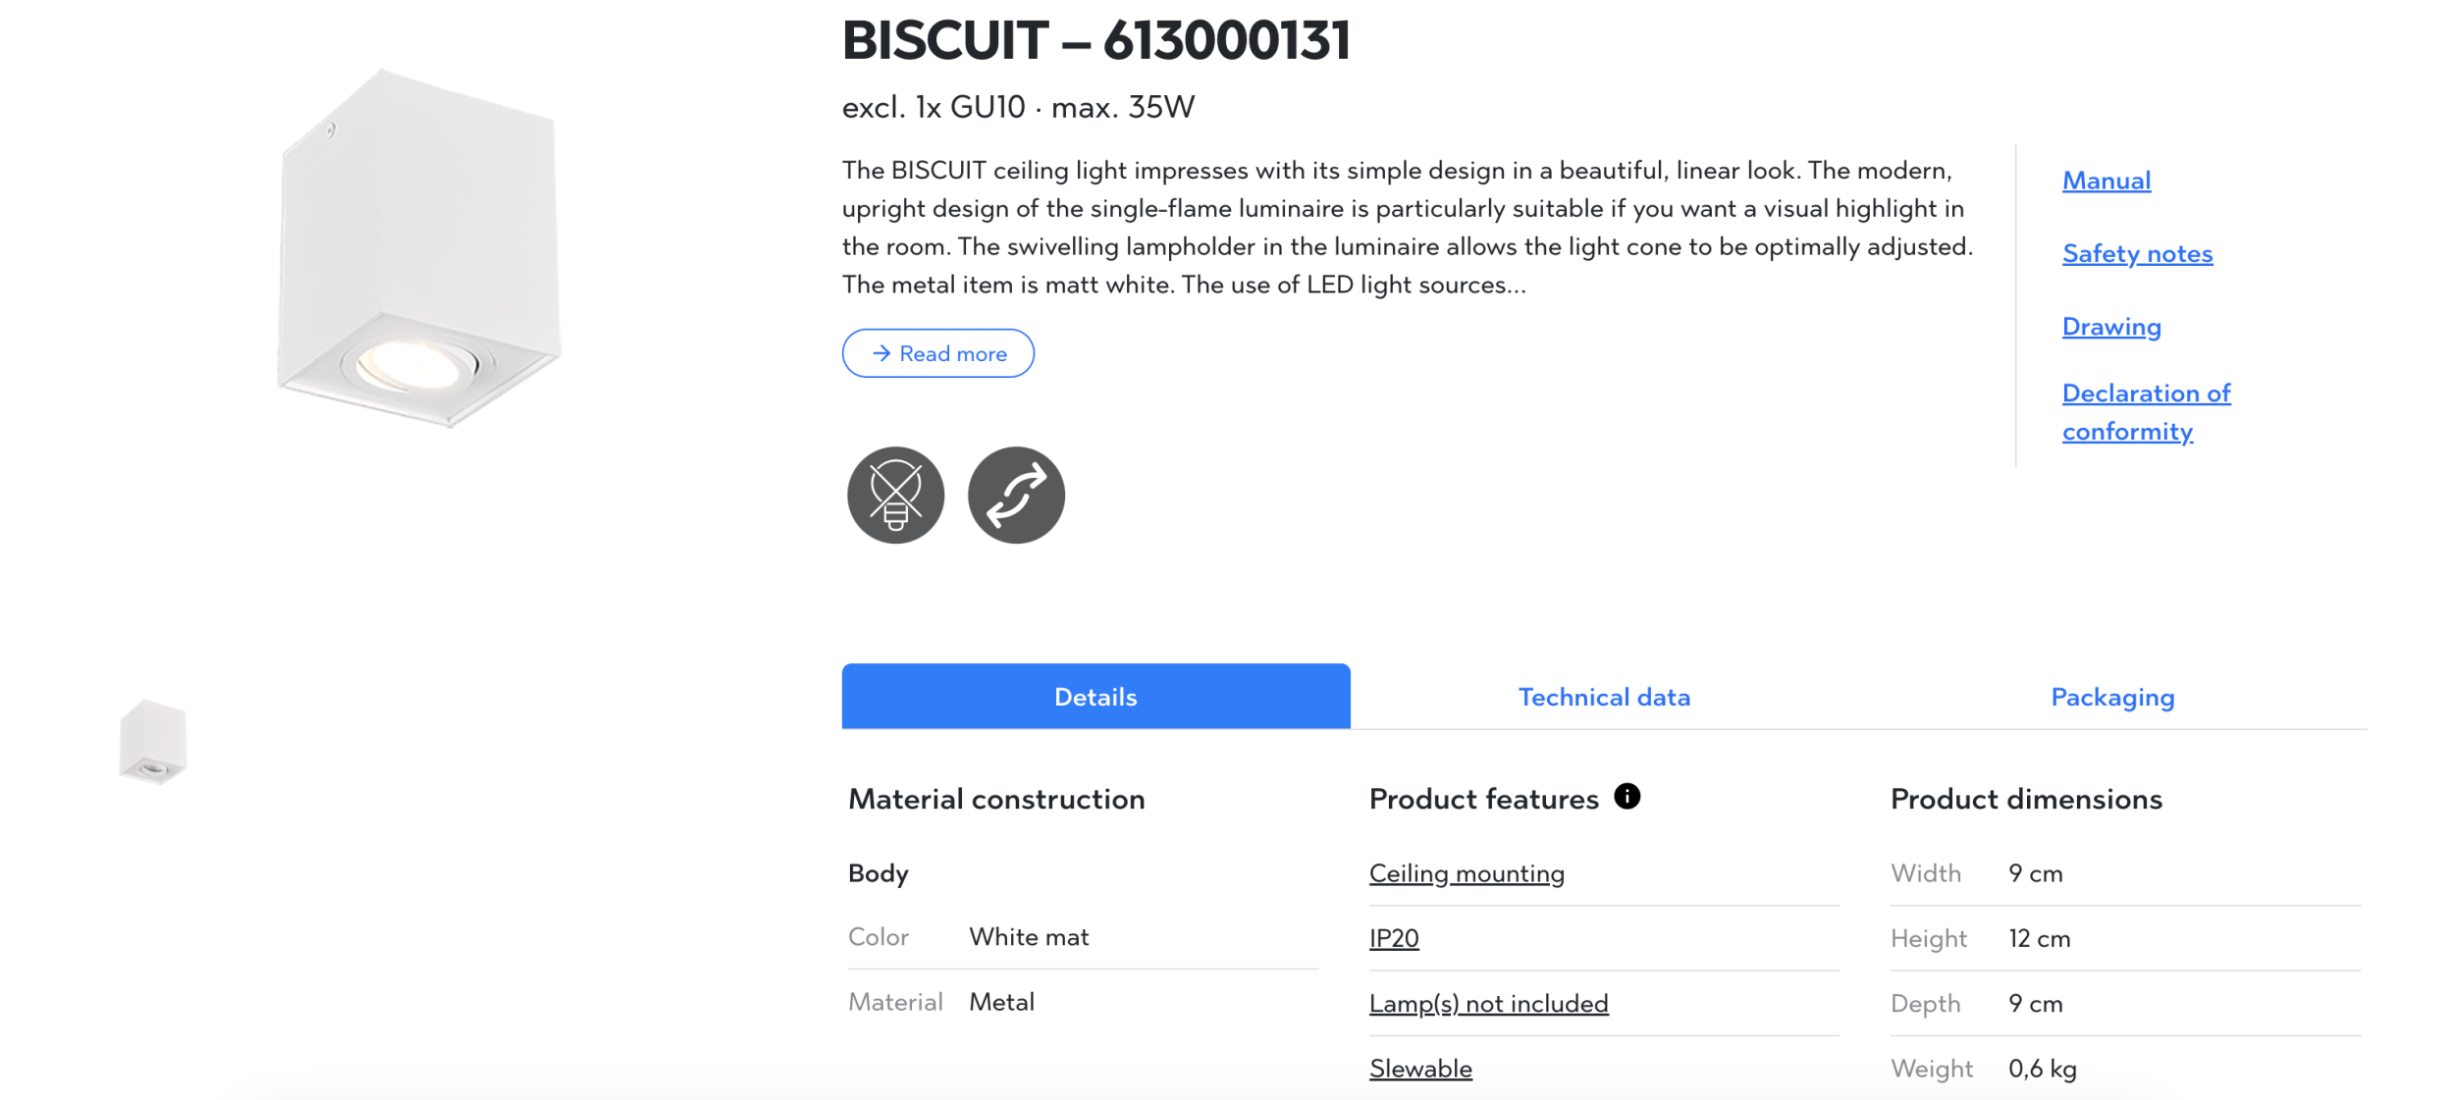Open the Drawing document link

click(2111, 327)
